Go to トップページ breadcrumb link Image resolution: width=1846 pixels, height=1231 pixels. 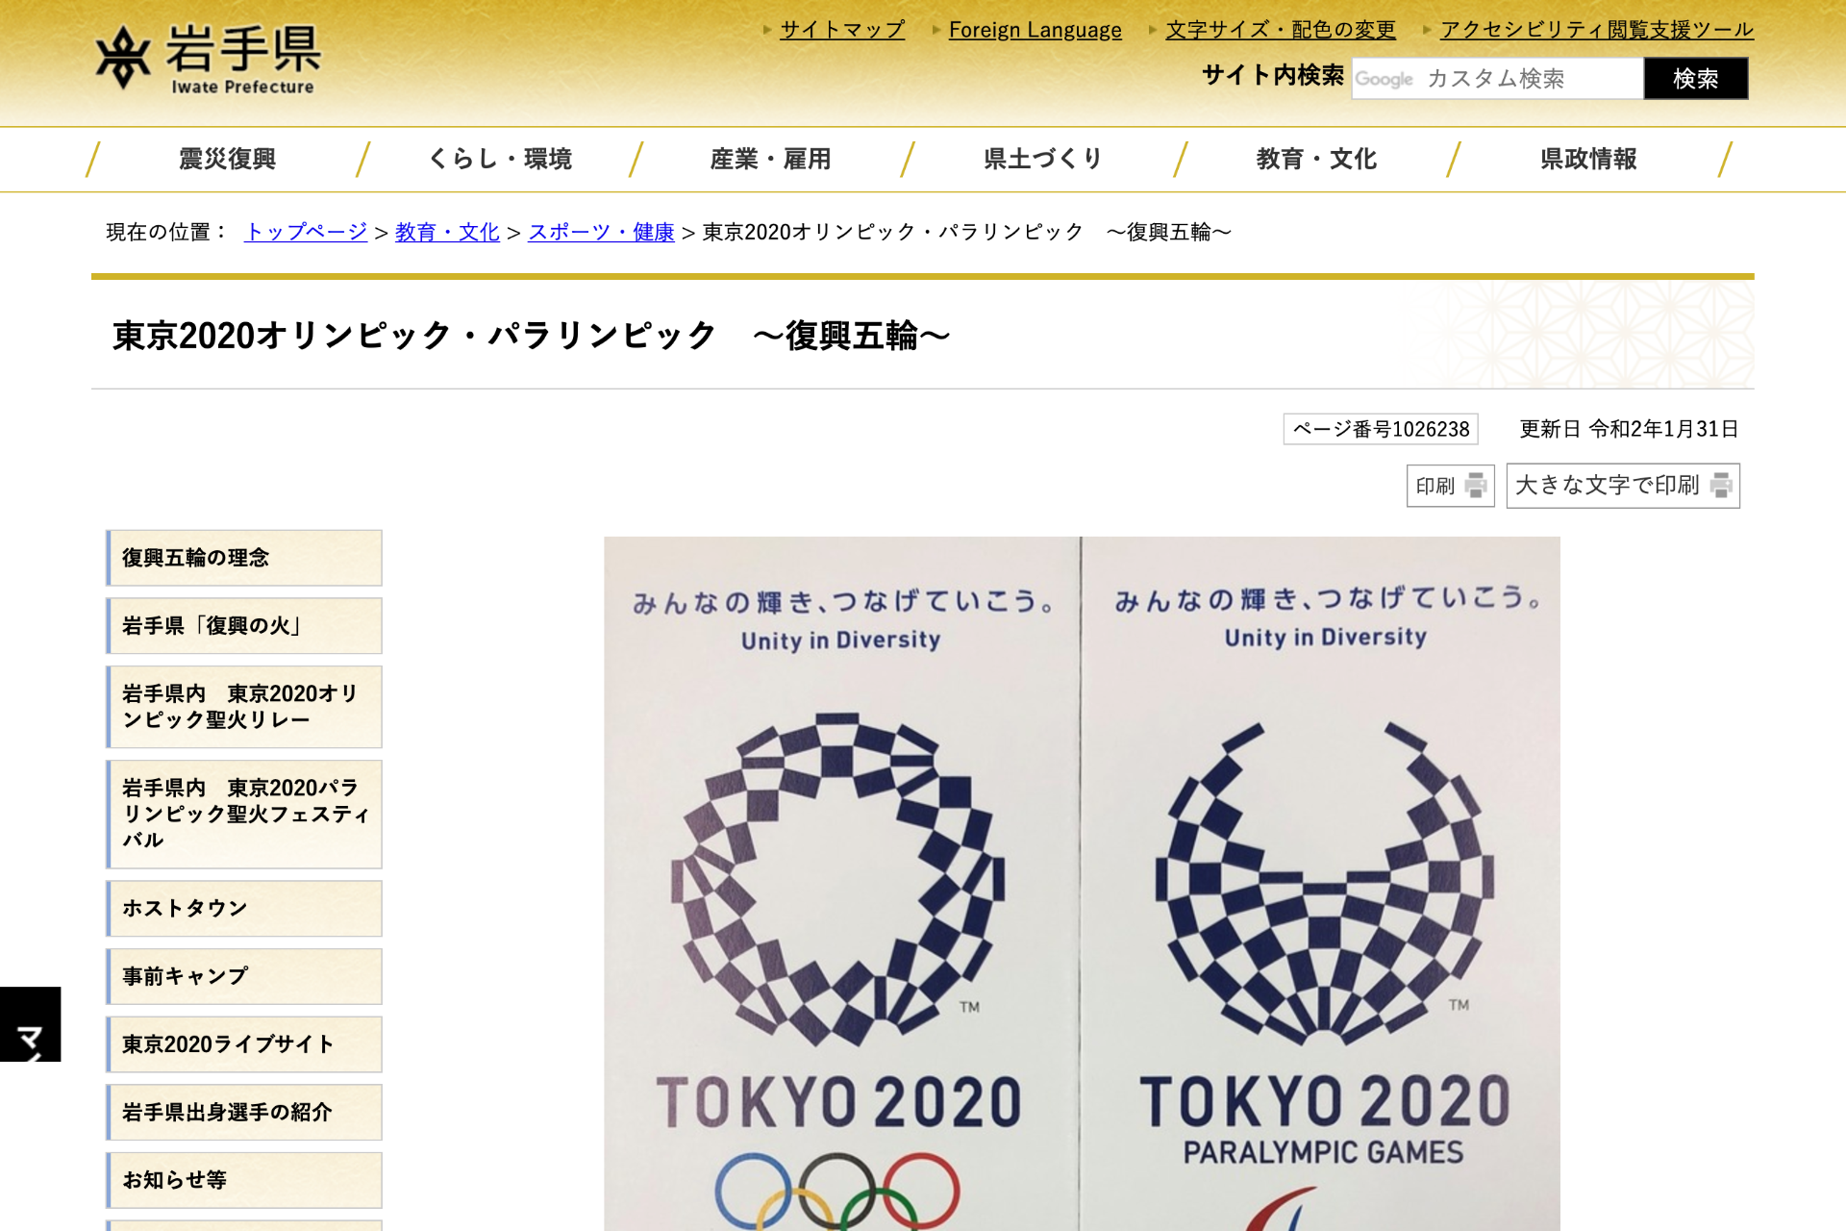(x=306, y=232)
